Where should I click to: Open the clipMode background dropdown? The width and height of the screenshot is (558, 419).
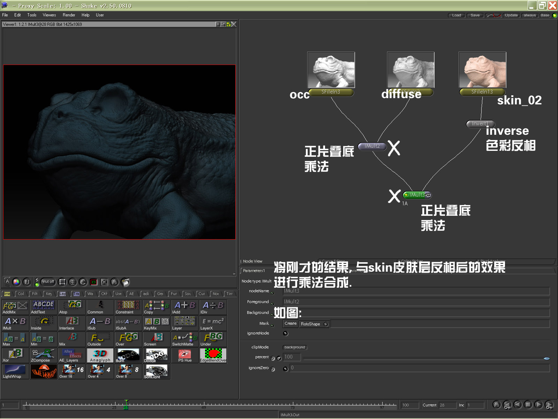click(x=295, y=347)
